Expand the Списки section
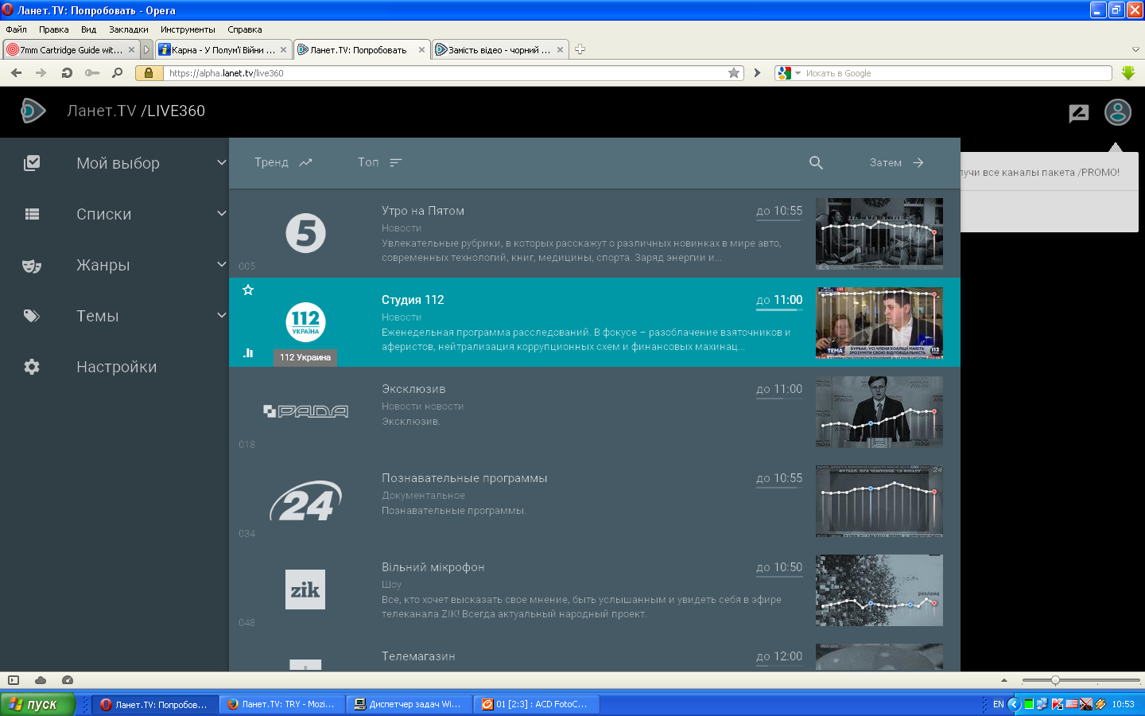Viewport: 1145px width, 716px height. point(221,214)
